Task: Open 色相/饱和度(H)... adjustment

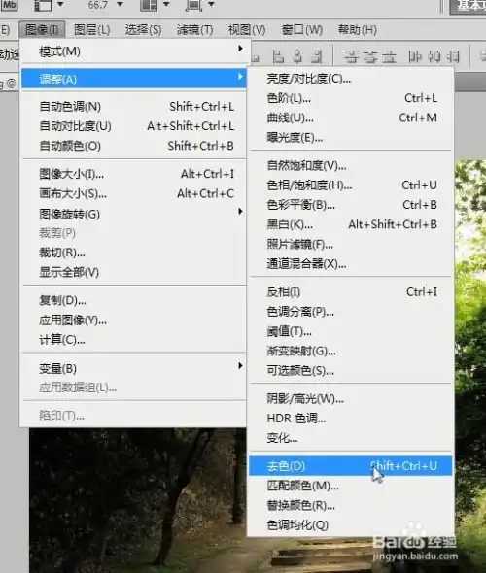Action: (x=350, y=185)
